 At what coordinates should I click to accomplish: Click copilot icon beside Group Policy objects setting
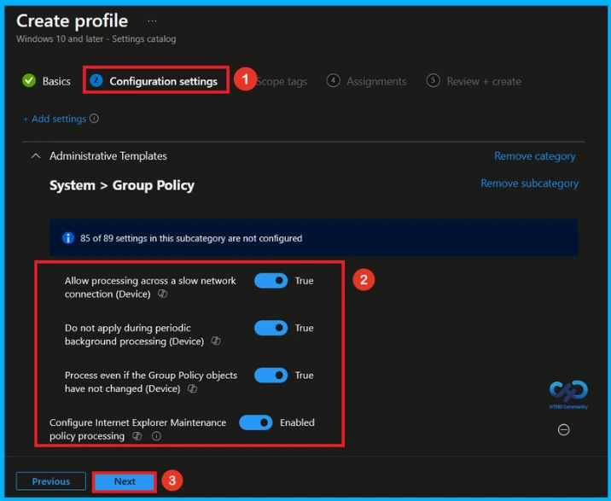click(193, 388)
